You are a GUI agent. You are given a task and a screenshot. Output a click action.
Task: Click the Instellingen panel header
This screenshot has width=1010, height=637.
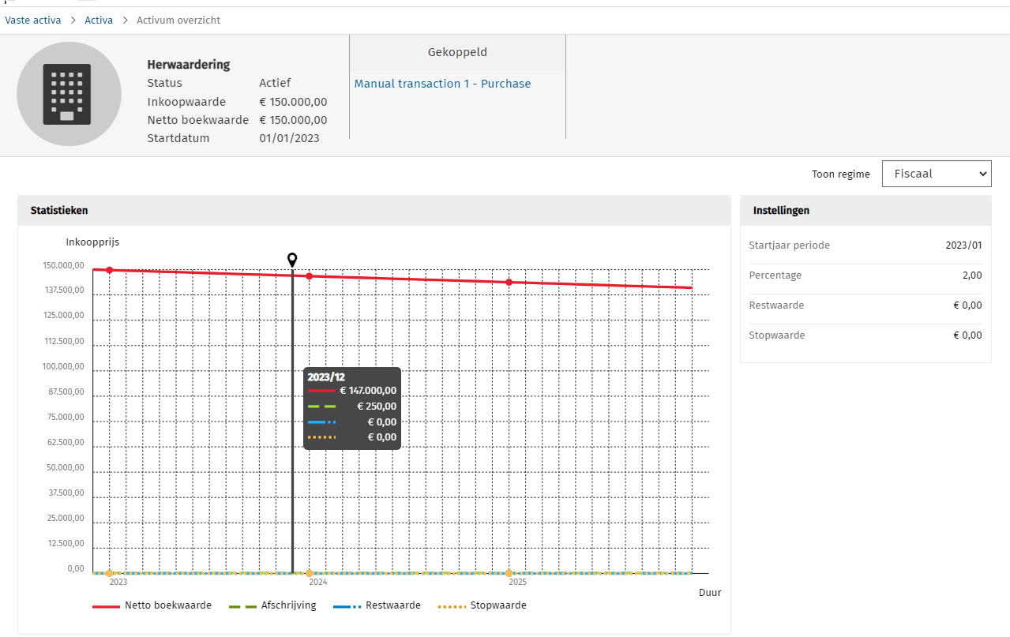point(781,211)
